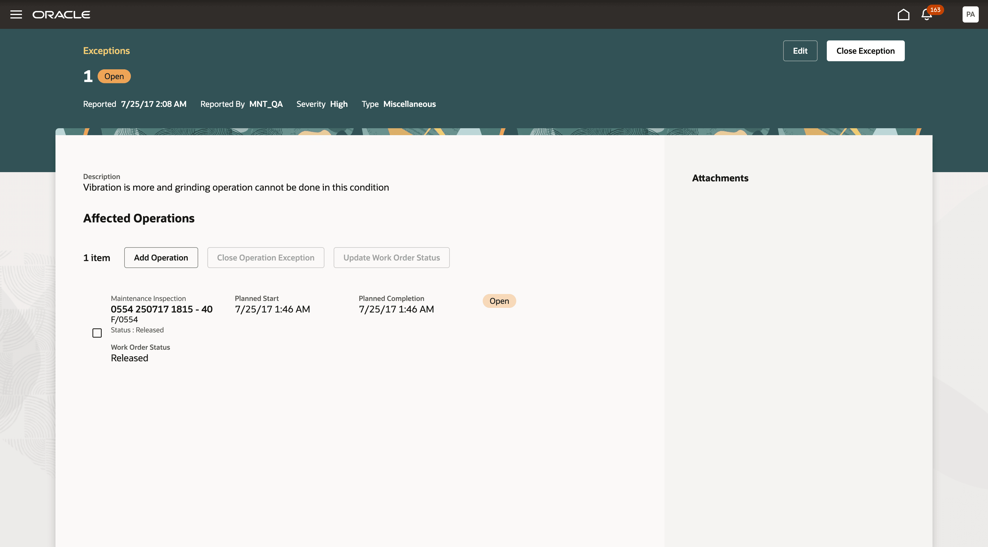Click the Attachments section heading

720,178
